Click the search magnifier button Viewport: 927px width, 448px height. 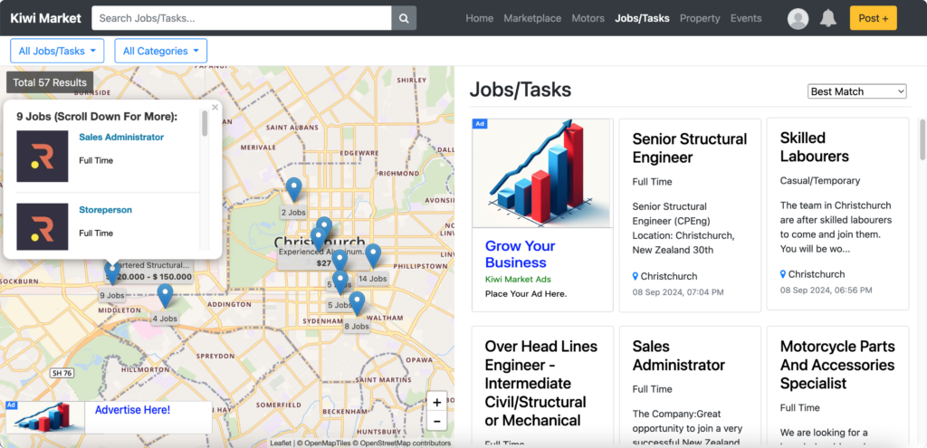[404, 18]
